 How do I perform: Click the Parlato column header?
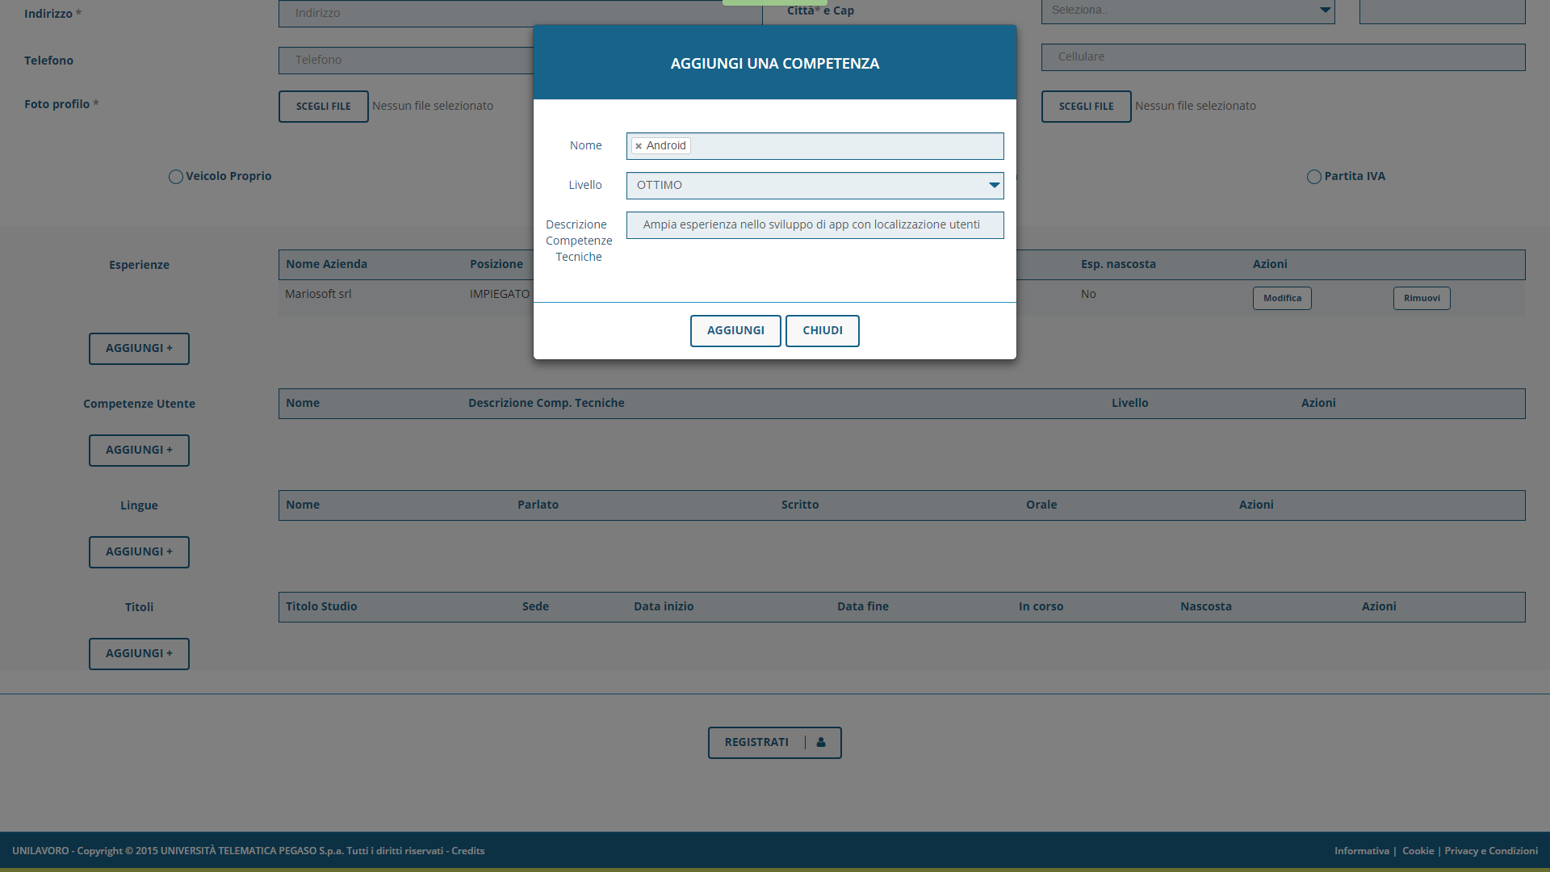pos(538,505)
